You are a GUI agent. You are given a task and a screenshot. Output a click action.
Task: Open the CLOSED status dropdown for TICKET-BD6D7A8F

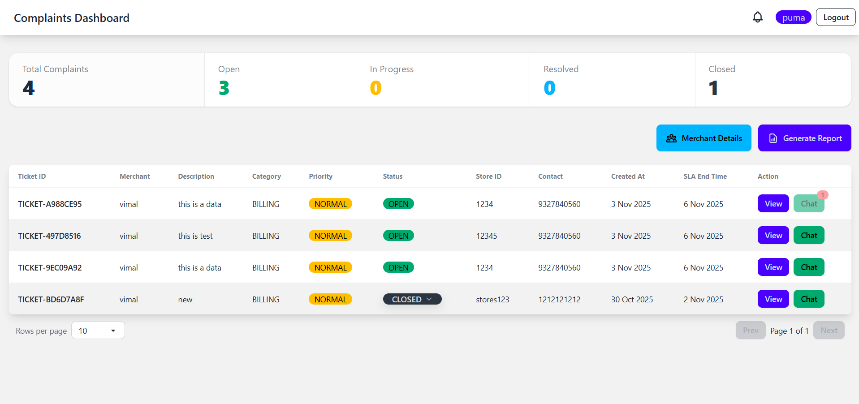click(x=412, y=299)
